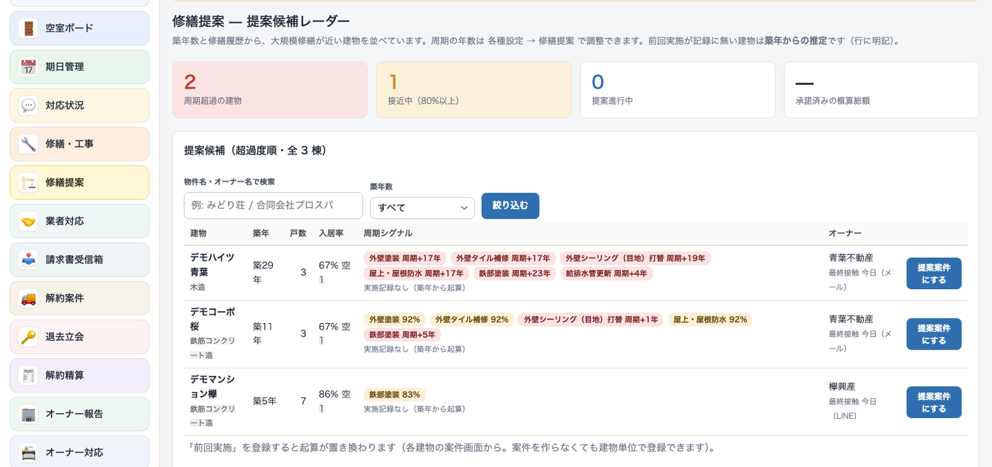Screen dimensions: 992x467
Task: Click 築29年 in the デモハイツ青葉 row
Action: [264, 272]
